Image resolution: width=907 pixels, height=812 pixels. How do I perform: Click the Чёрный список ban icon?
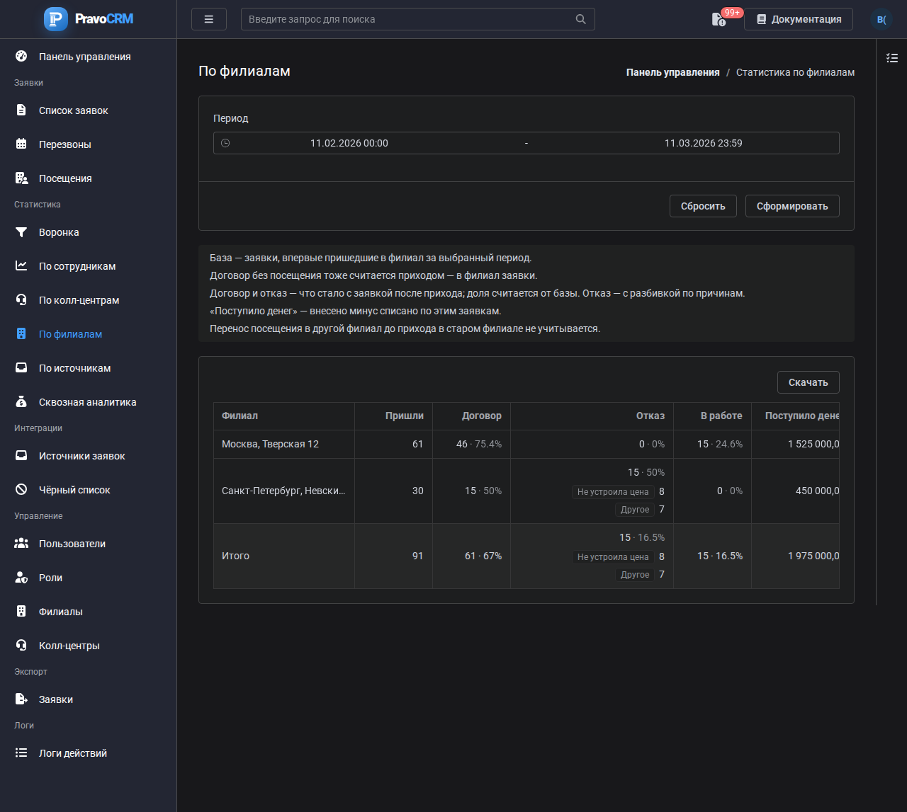click(x=21, y=490)
